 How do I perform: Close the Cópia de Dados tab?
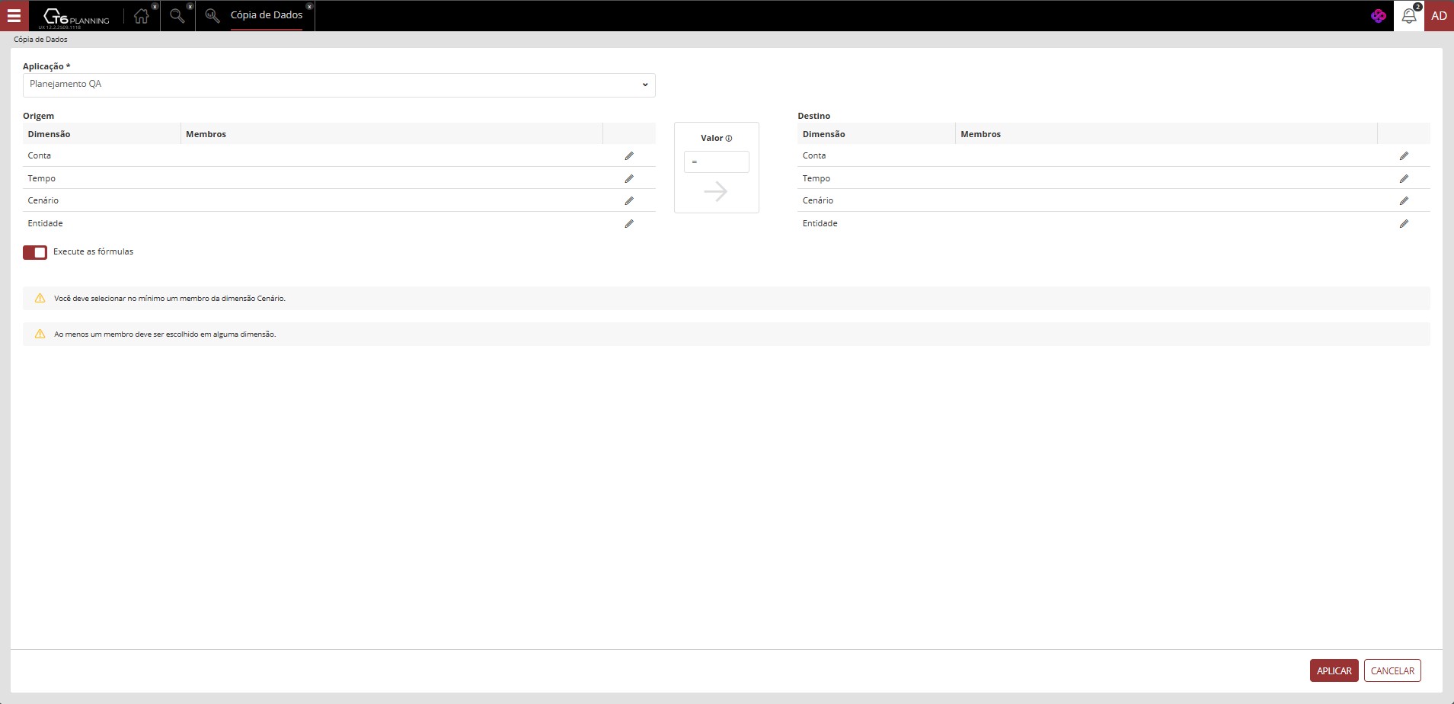309,6
